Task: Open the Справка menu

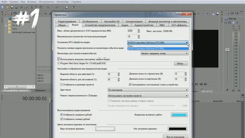Action: [76, 2]
